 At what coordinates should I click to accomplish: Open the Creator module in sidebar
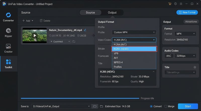[8, 48]
